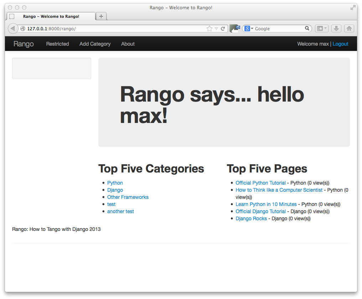Screen dimensions: 362x299
Task: Select the Rango – Welcome to Rango! tab
Action: (x=51, y=16)
